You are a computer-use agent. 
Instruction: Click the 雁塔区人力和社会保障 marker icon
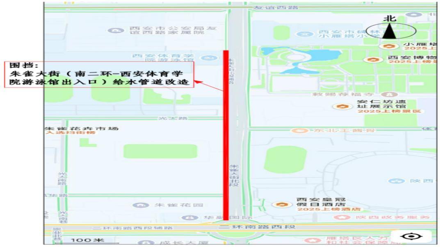coord(313,240)
